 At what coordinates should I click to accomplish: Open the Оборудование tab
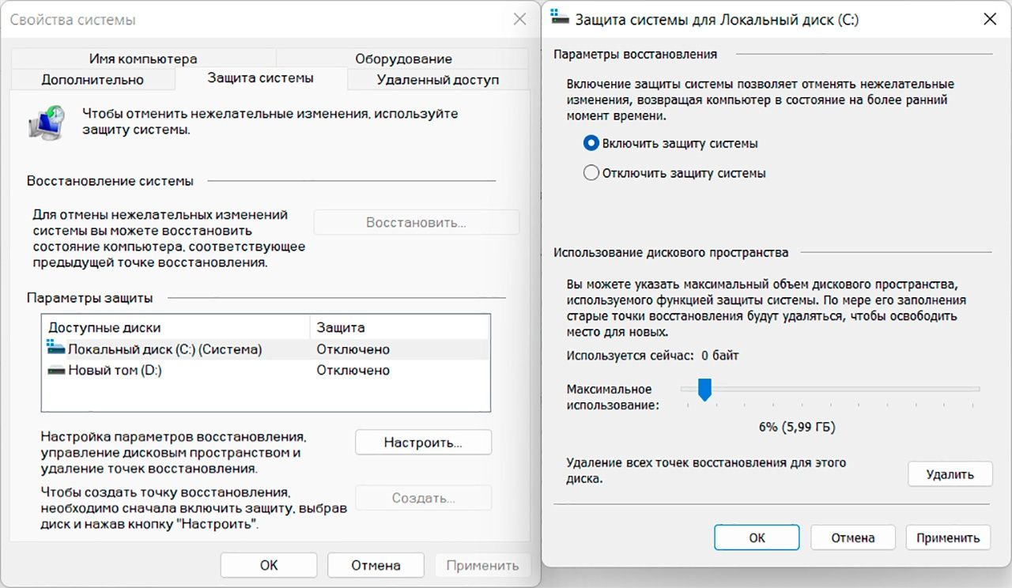click(x=403, y=58)
